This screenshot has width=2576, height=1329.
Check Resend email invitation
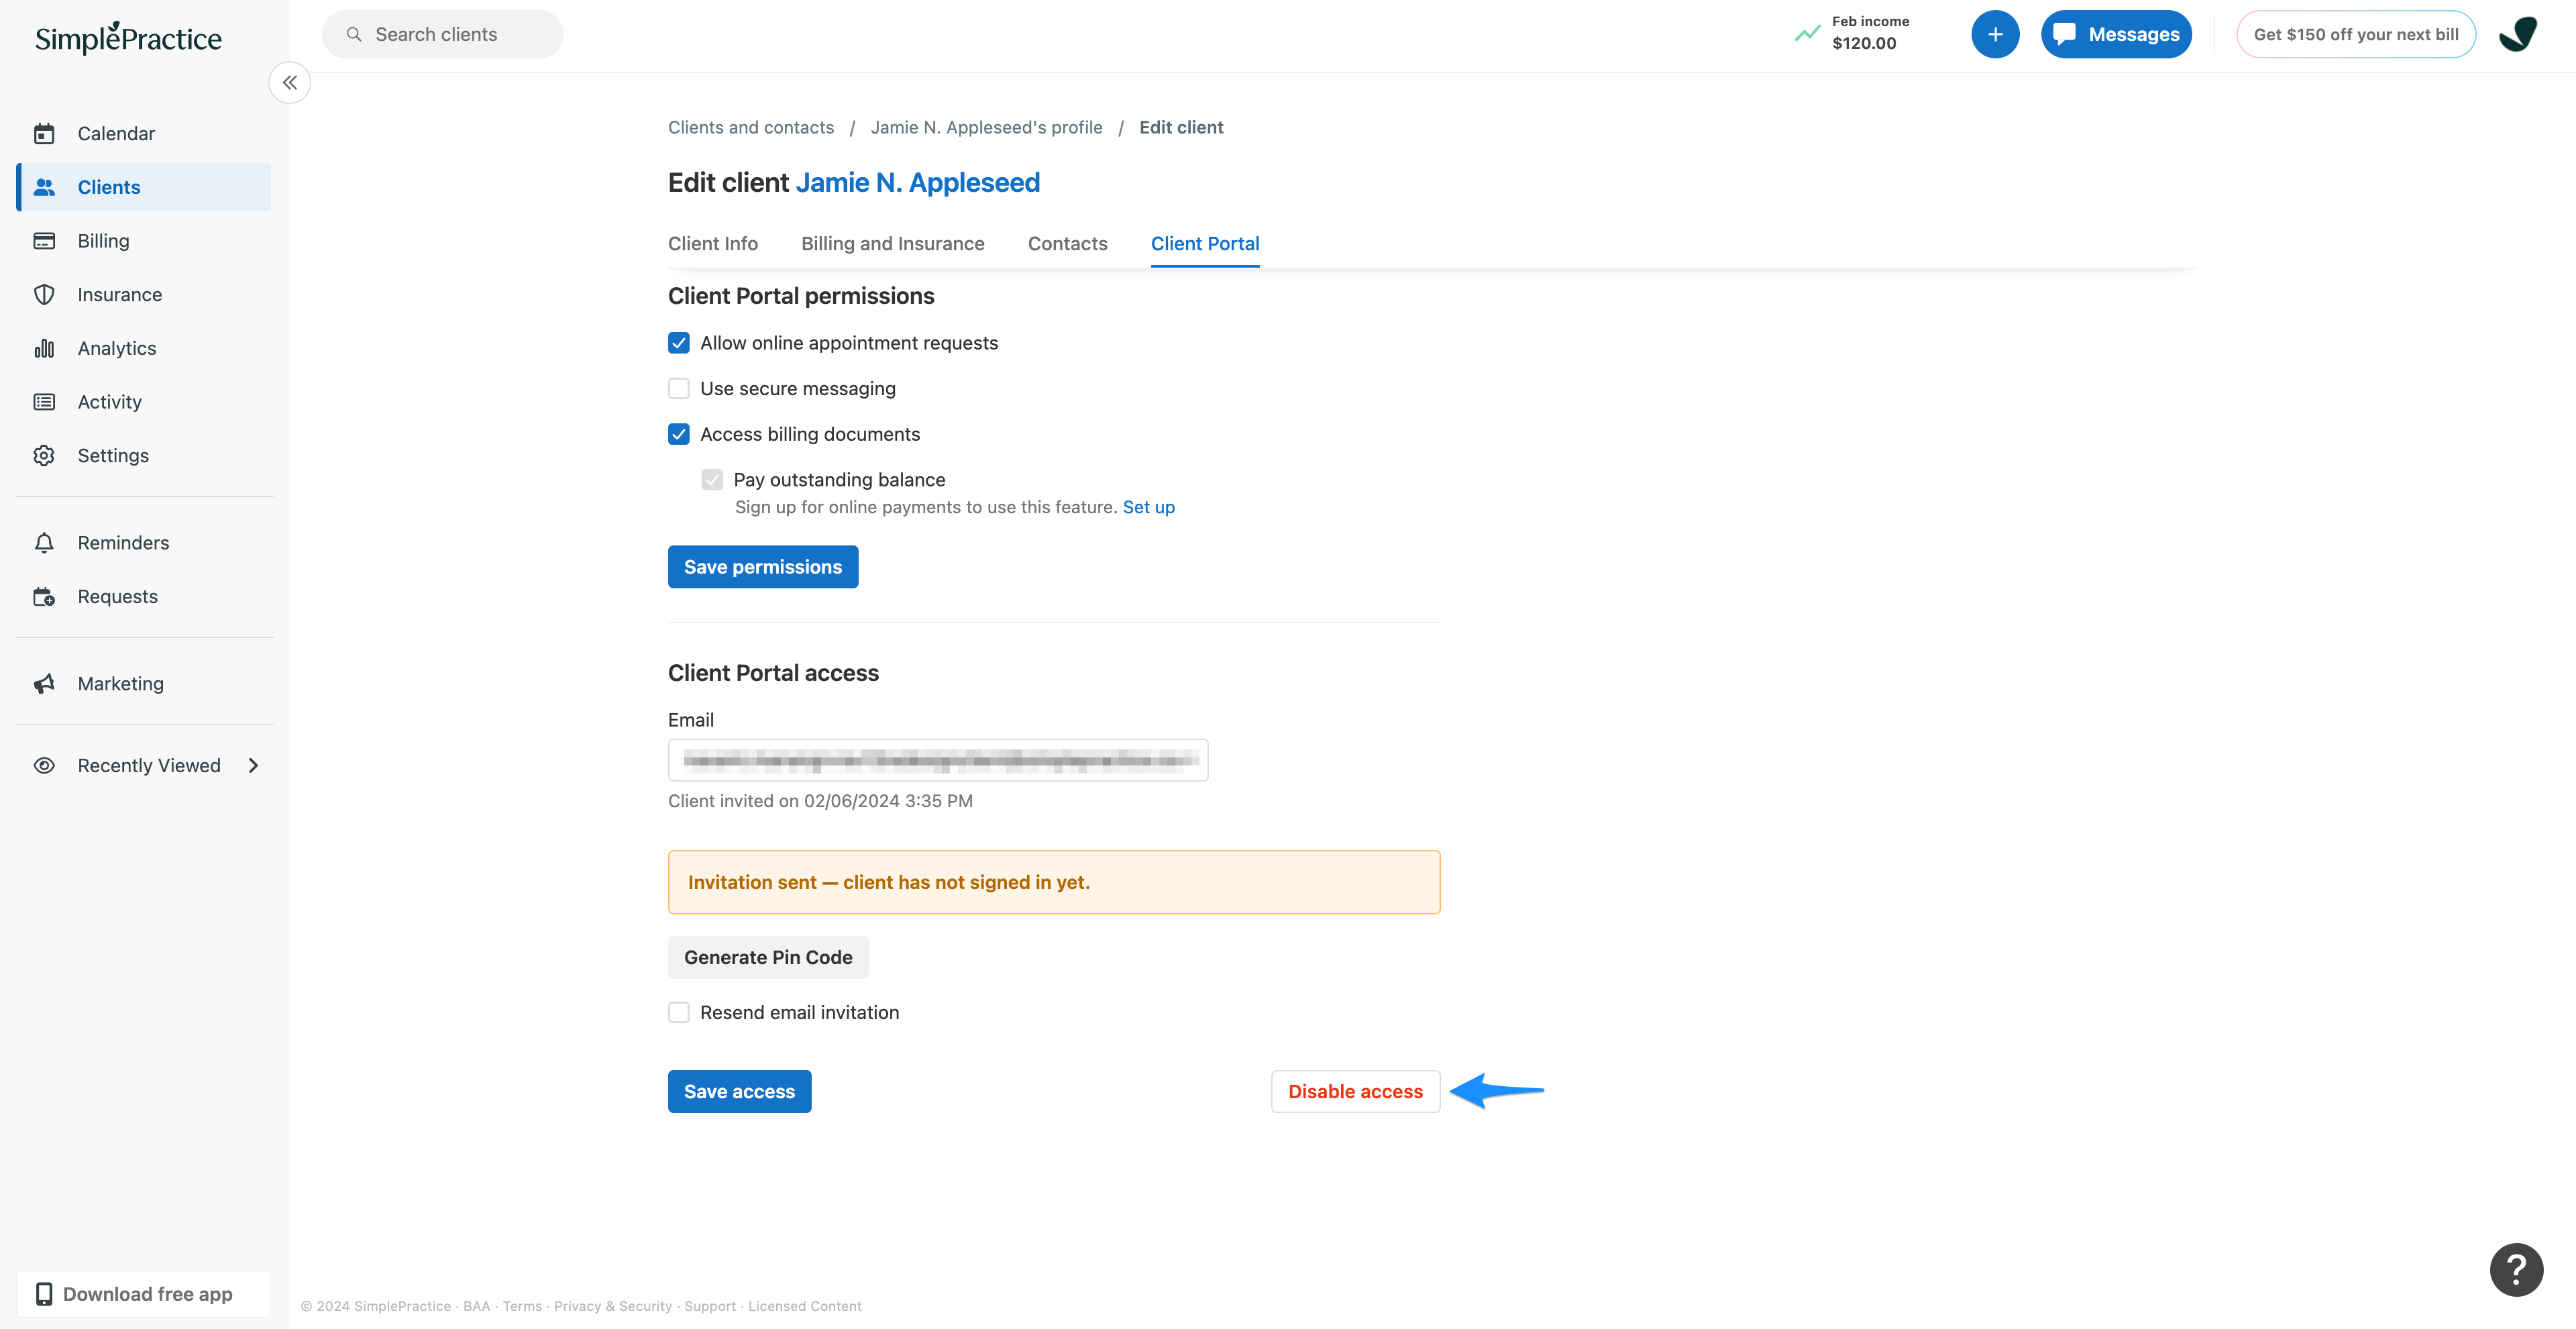679,1012
